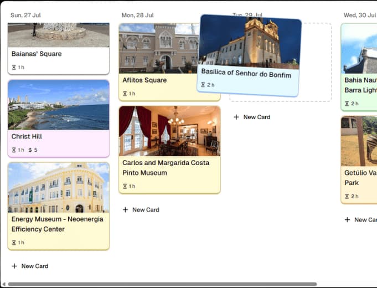Click the plus icon in Tuesday's column

pos(236,117)
